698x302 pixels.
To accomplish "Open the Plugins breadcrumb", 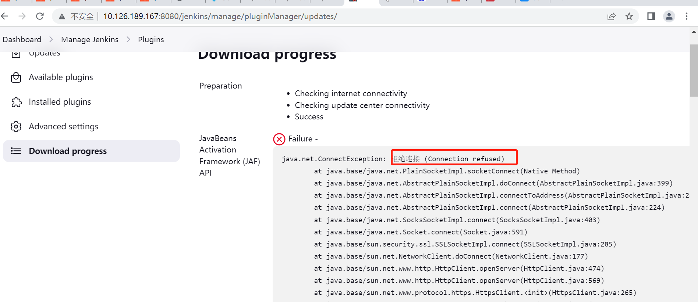I will (151, 40).
